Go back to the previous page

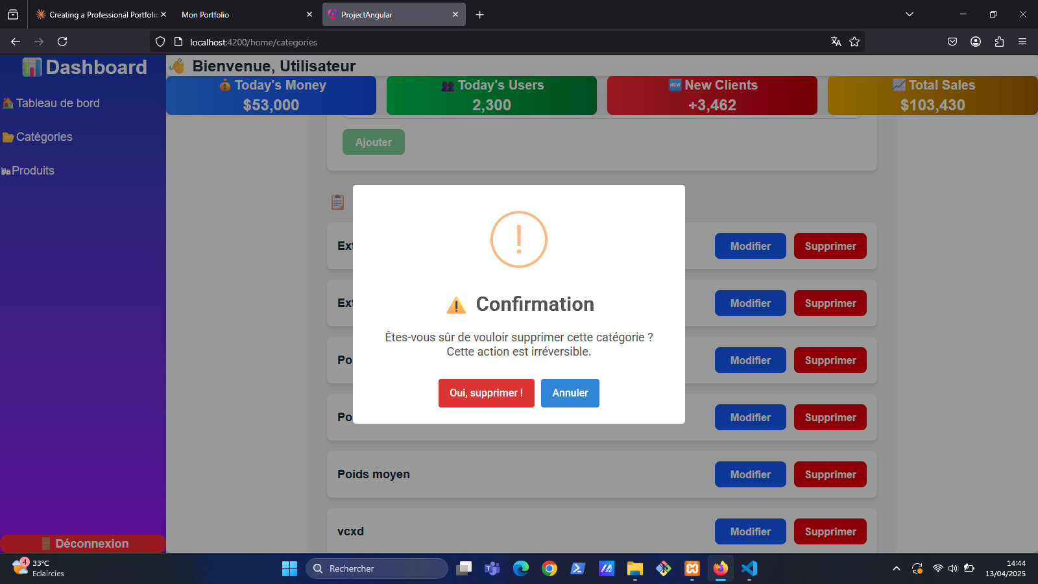click(x=16, y=42)
